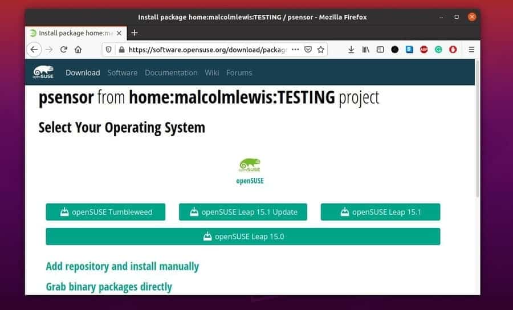Click the openSUSE text label under logo
513x310 pixels.
pos(250,181)
